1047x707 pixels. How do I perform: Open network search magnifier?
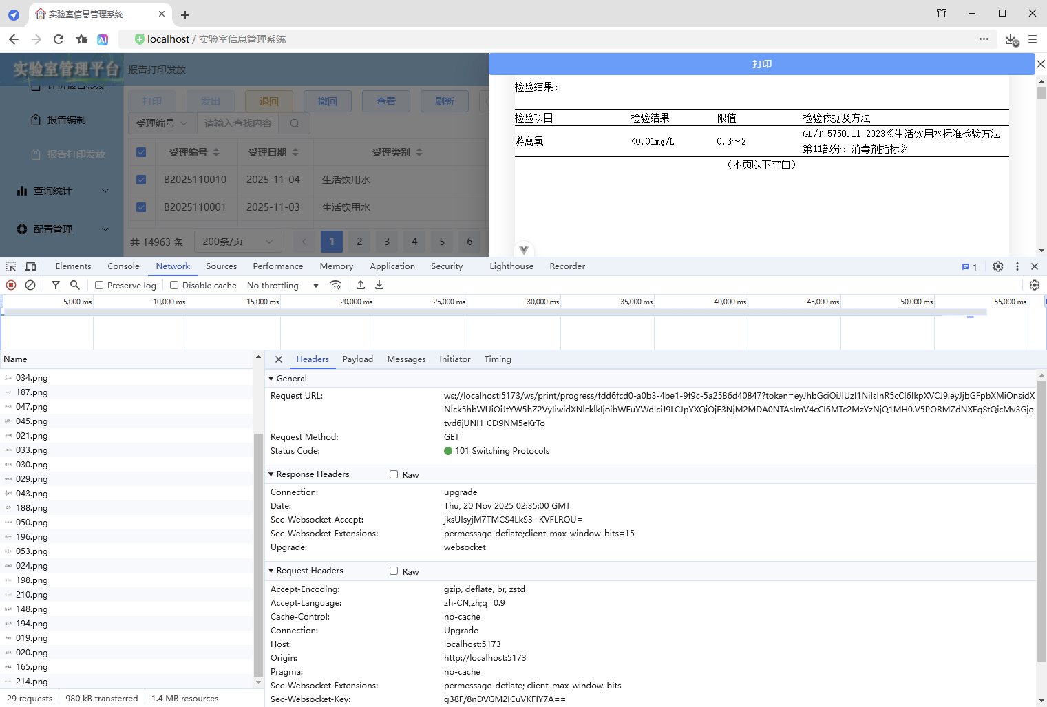(x=75, y=285)
